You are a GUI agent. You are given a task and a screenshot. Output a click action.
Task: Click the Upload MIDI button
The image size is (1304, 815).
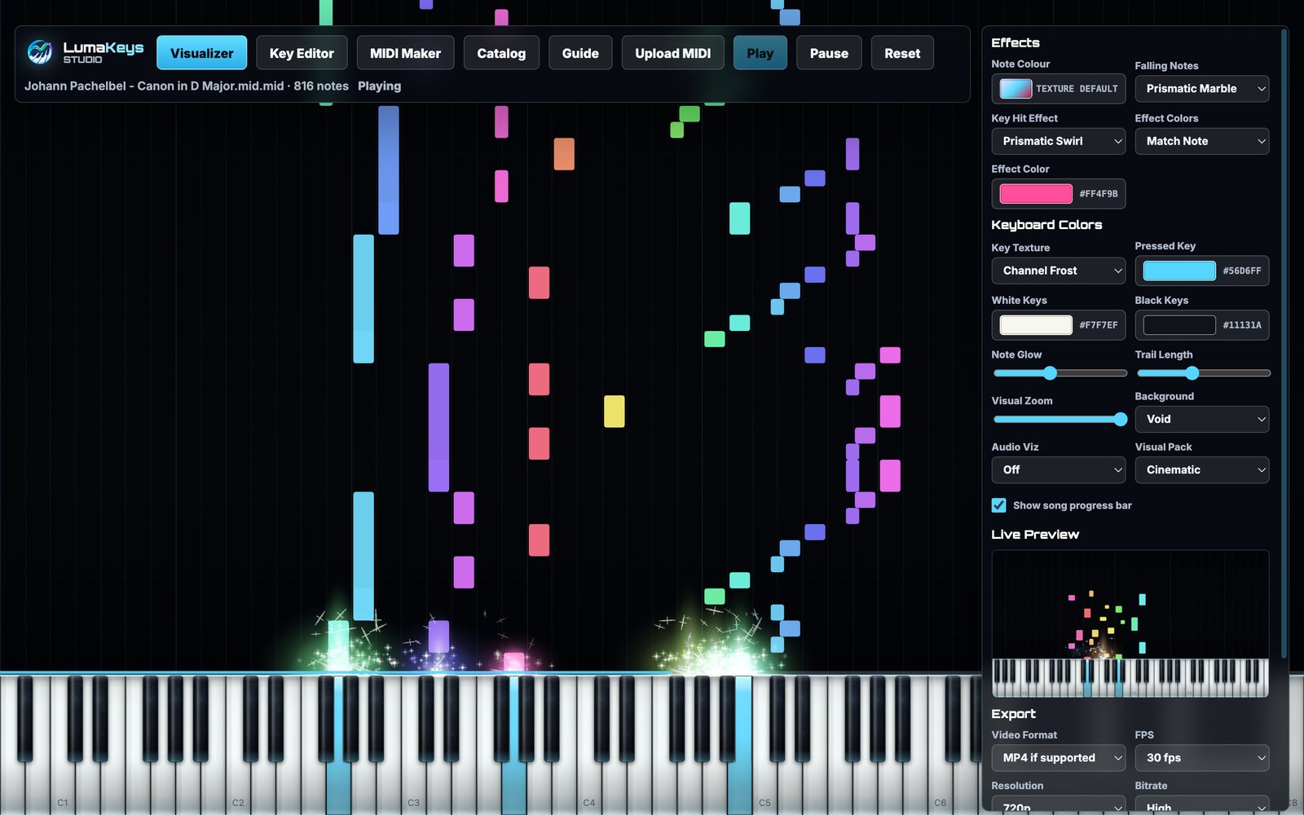(x=672, y=53)
